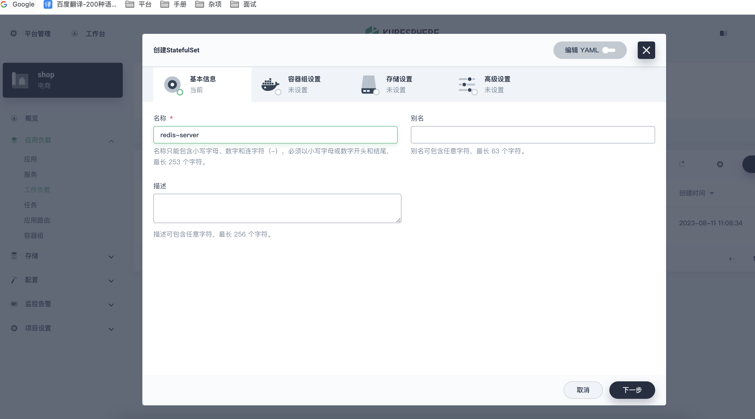Screen dimensions: 755x419
Task: Click the 应用负载 layers icon
Action: [x=14, y=140]
